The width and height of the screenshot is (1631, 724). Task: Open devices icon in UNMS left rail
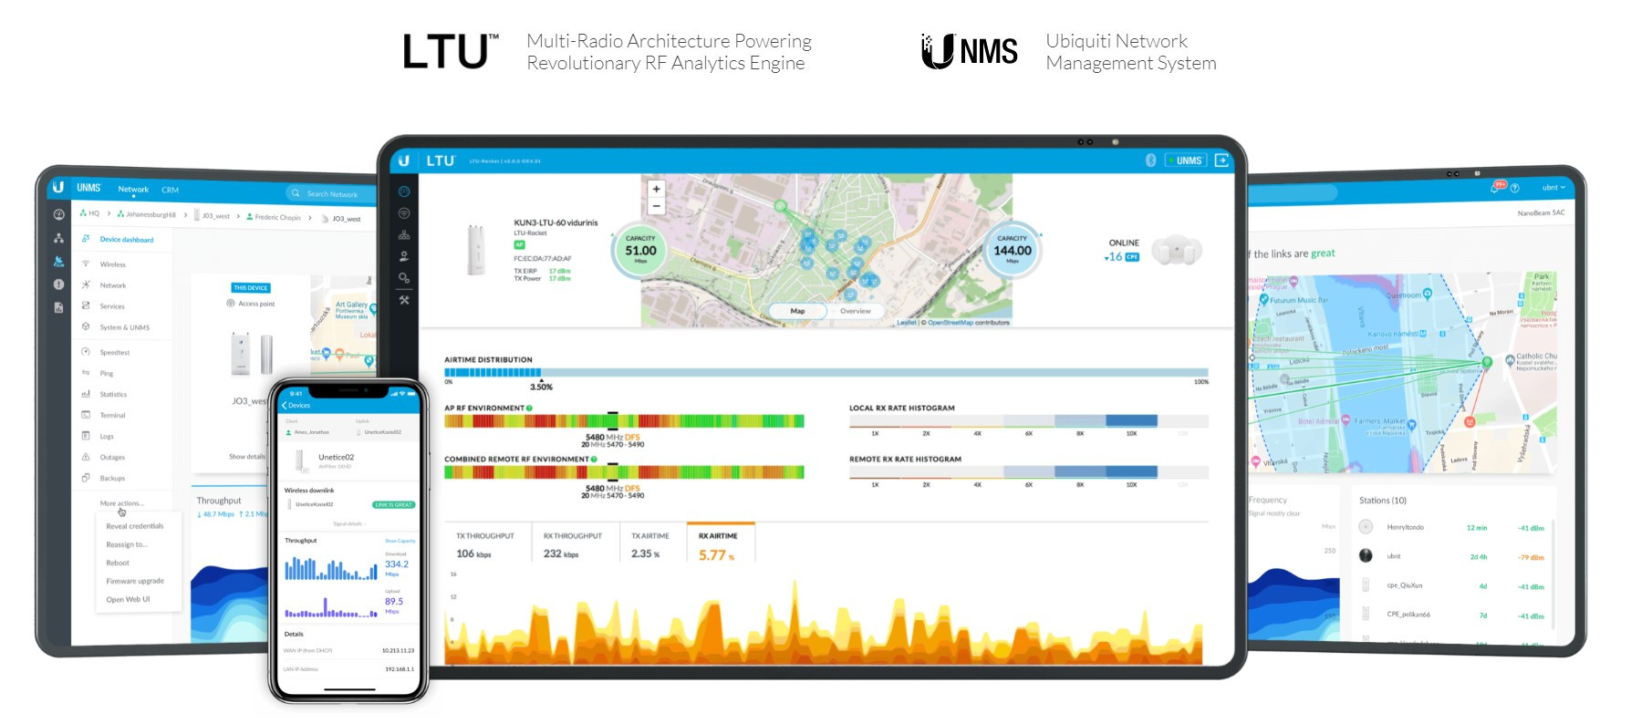[58, 261]
